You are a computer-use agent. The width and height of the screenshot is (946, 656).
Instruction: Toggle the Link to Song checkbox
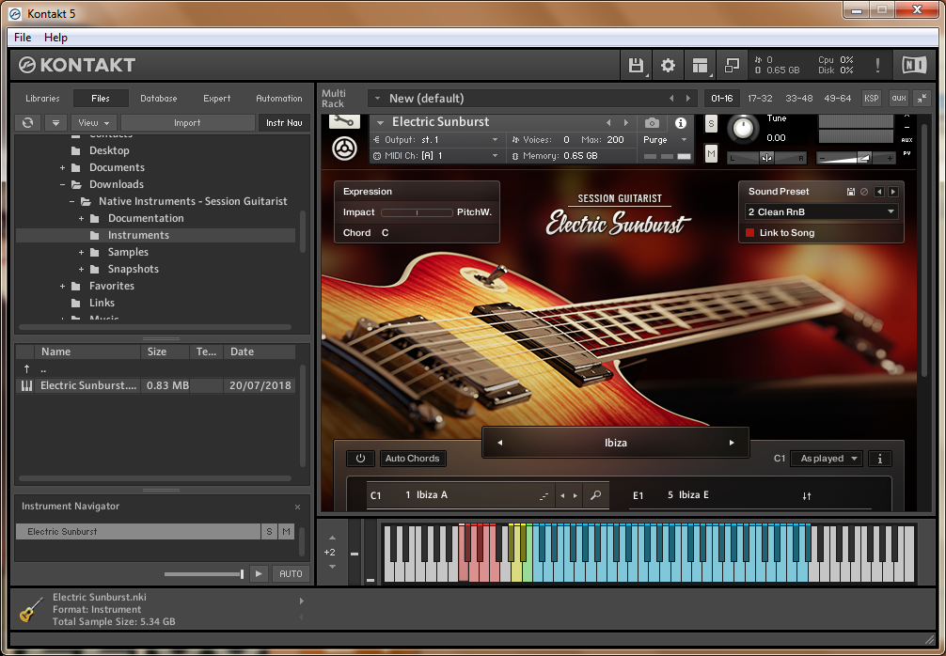click(x=750, y=233)
